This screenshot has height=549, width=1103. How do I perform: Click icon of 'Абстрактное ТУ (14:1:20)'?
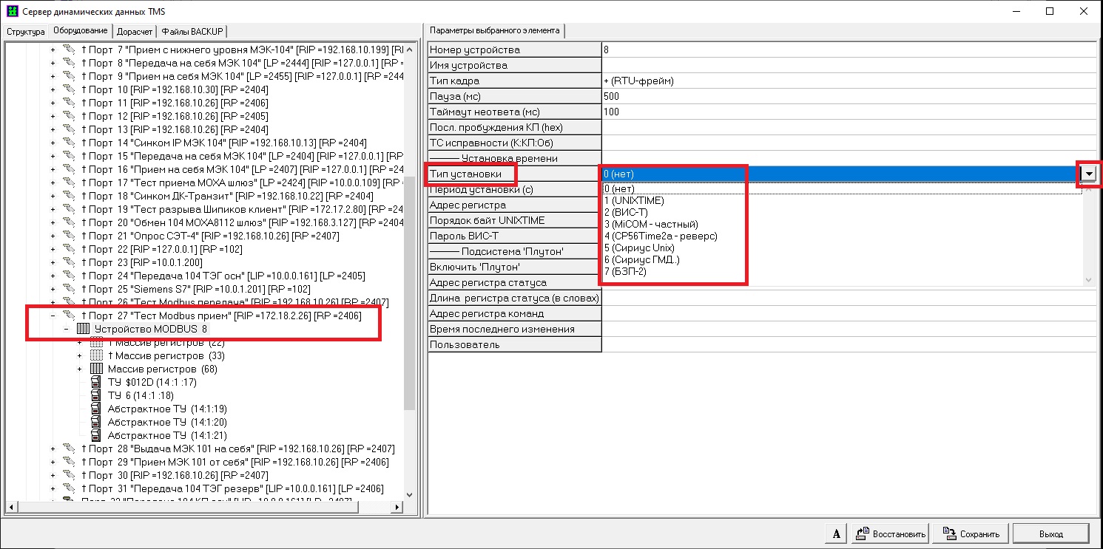click(x=96, y=422)
